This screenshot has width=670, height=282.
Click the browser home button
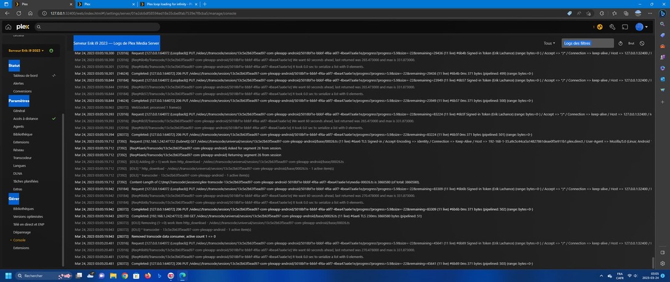point(31,14)
